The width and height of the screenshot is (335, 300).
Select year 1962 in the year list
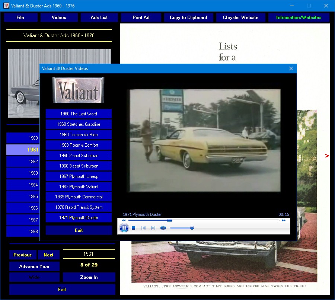tap(23, 161)
